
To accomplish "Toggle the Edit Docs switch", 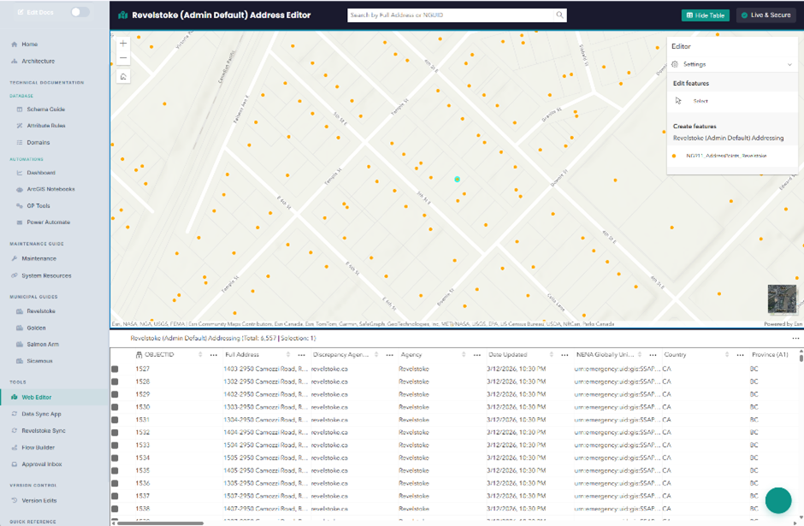I will click(x=80, y=12).
